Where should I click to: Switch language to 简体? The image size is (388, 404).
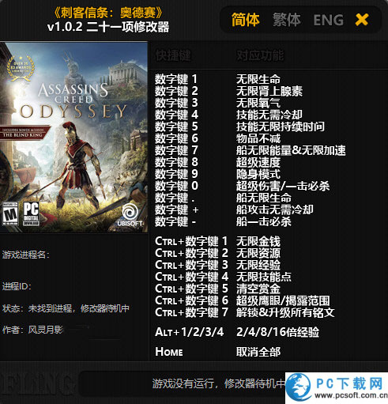[246, 20]
